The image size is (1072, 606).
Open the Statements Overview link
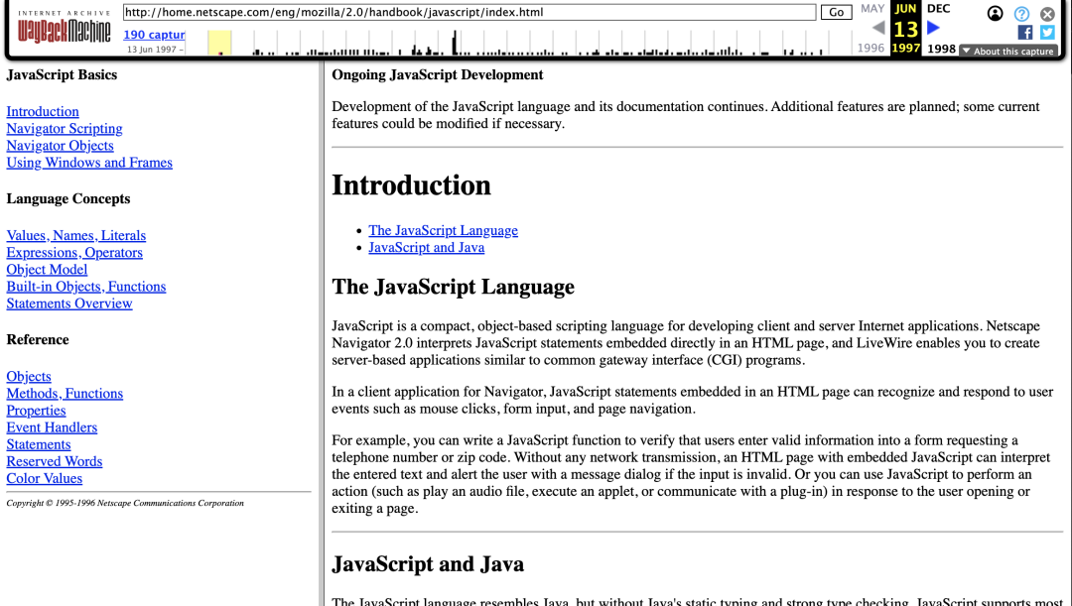pyautogui.click(x=69, y=303)
